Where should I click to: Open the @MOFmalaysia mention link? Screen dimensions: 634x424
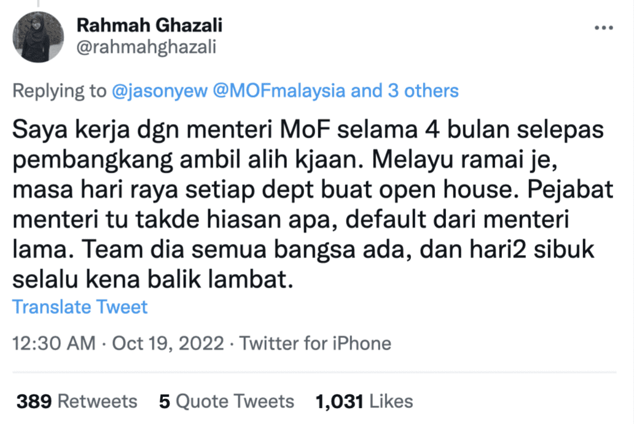coord(279,90)
